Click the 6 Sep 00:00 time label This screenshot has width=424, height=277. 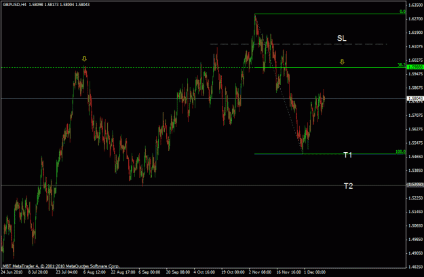[149, 272]
